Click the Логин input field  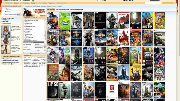16,9
